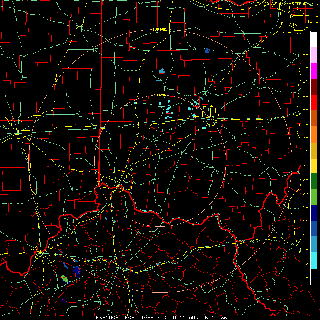Pick the bright orange legend swatch
Viewport: 320px width, 320px height.
click(x=314, y=134)
